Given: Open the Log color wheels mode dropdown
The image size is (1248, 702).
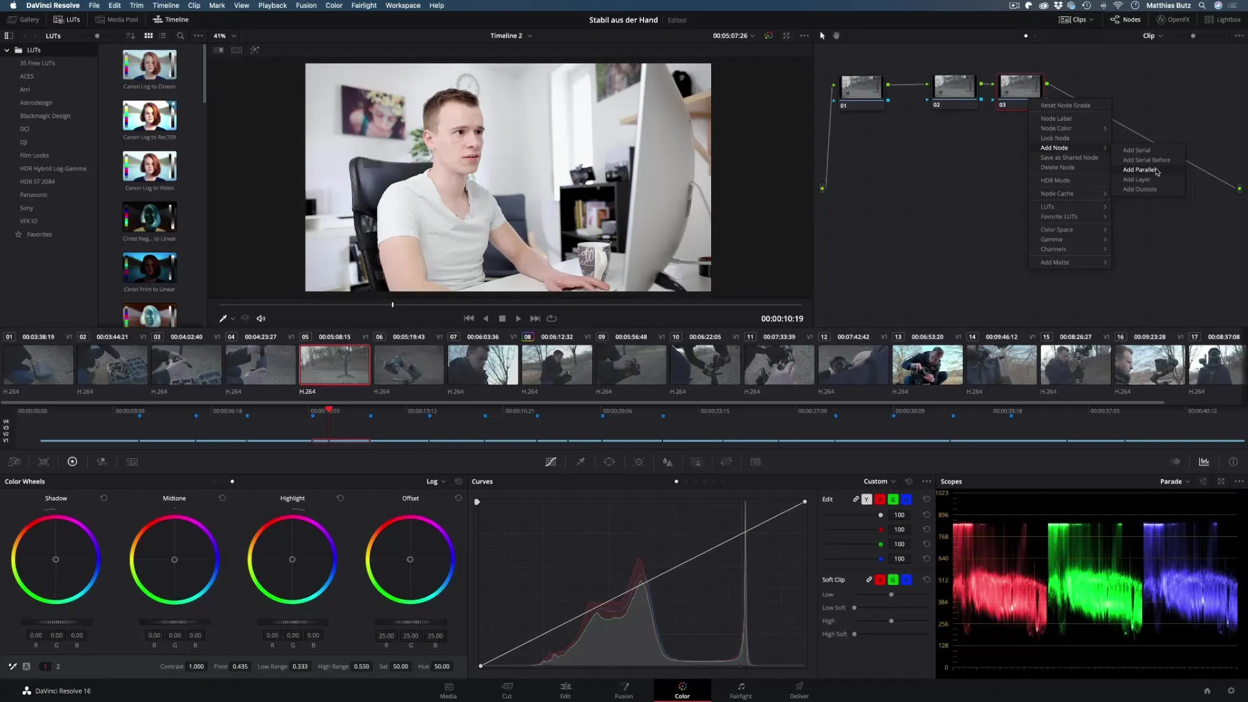Looking at the screenshot, I should [x=435, y=482].
